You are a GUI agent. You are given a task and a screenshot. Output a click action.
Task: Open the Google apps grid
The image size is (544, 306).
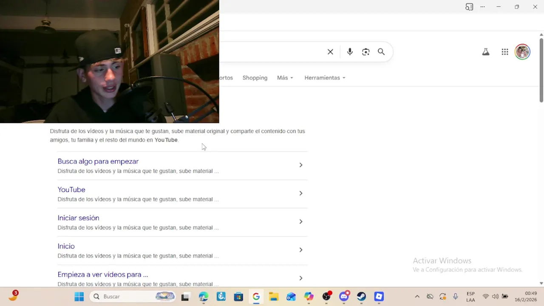(x=505, y=52)
